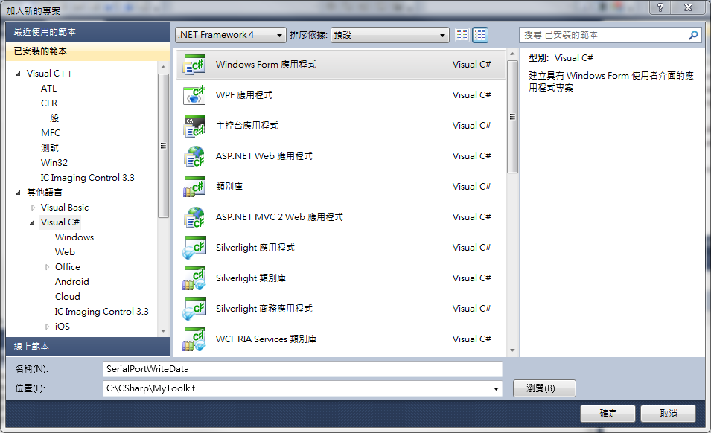Click the WCF RIA Services 類別庫 icon
The width and height of the screenshot is (711, 433).
194,339
